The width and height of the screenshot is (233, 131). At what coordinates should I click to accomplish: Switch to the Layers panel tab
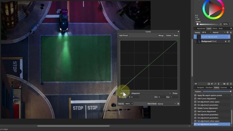point(209,28)
